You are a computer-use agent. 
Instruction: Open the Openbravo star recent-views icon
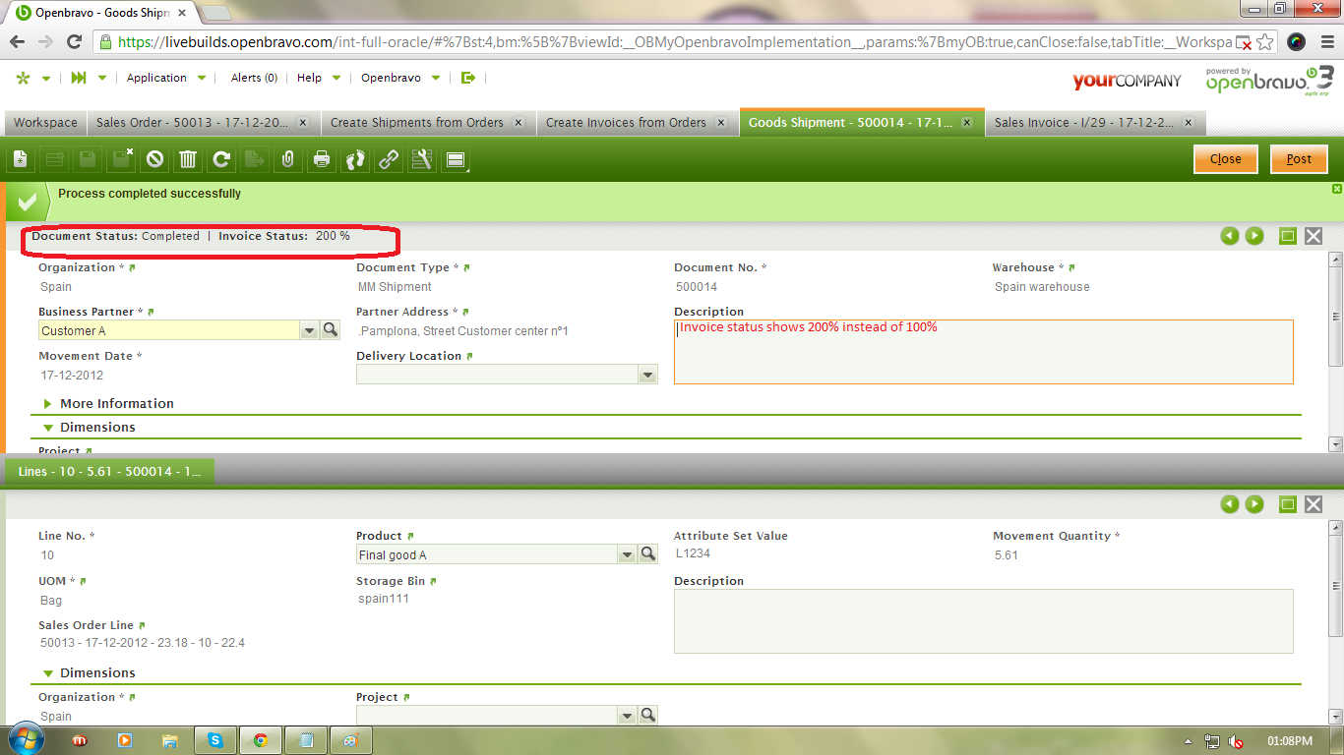(x=24, y=78)
